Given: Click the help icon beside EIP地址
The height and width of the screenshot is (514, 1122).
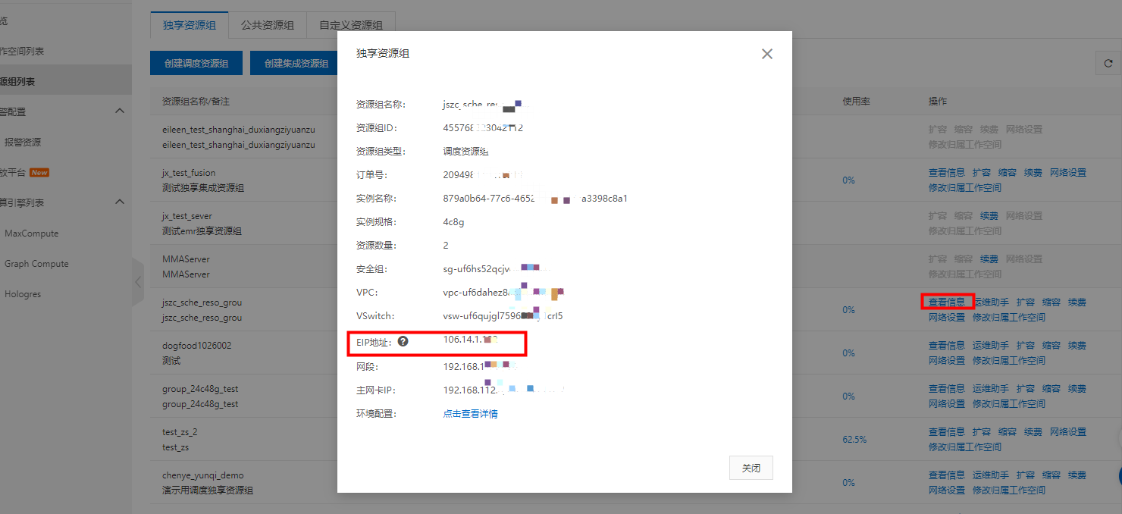Looking at the screenshot, I should coord(403,342).
